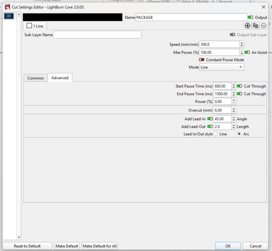Click Make Default for All
272x251 pixels.
100,246
